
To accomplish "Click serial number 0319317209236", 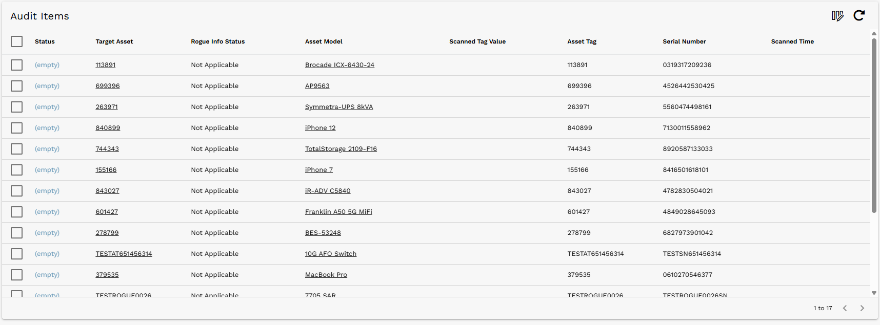I will pos(687,65).
